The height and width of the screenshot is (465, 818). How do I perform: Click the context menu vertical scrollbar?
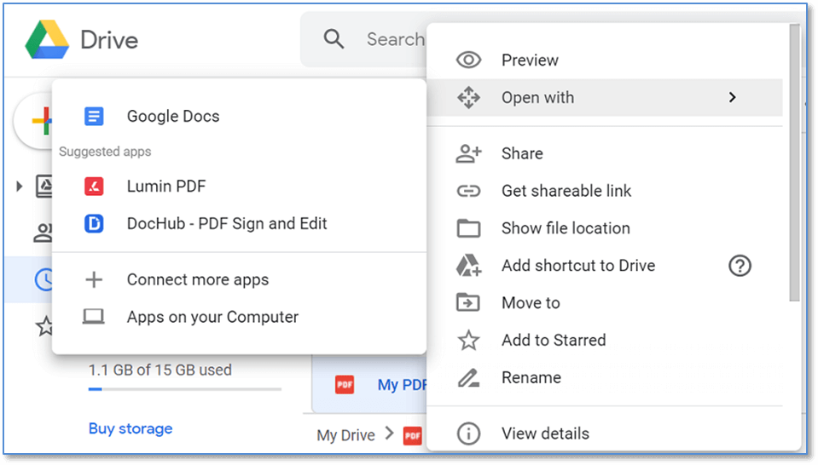click(x=794, y=163)
